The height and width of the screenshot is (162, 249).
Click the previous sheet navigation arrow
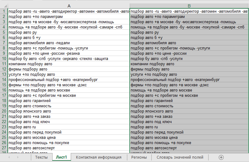(x=9, y=157)
